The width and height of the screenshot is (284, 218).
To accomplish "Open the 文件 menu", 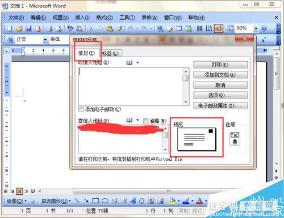I will click(16, 18).
